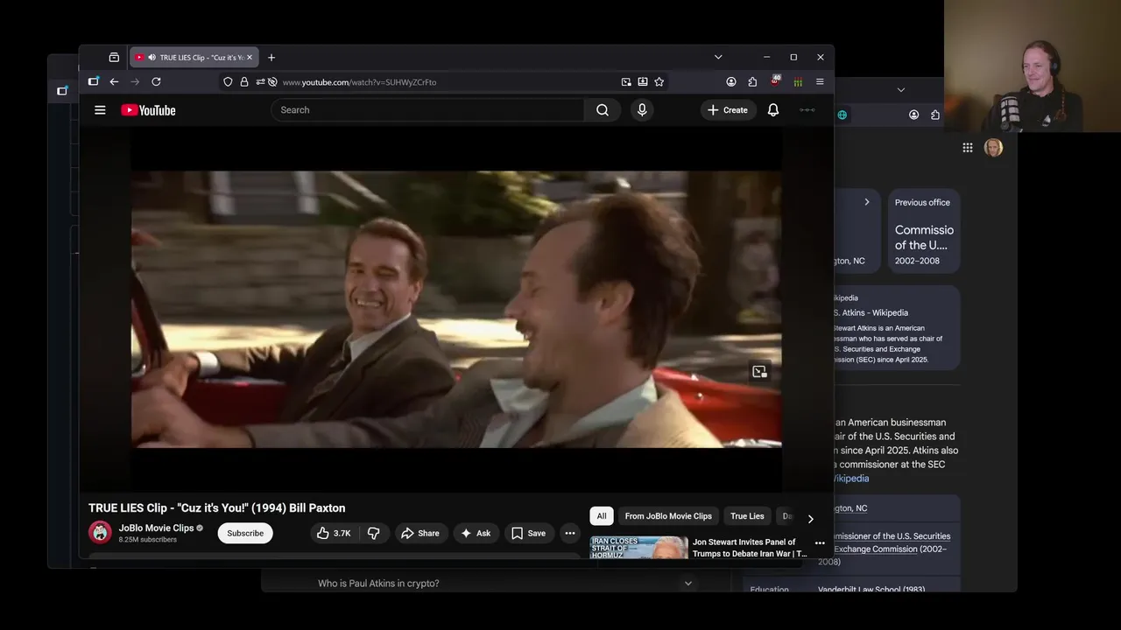Toggle picture-in-picture from the address bar icon
This screenshot has height=630, width=1121.
[626, 81]
